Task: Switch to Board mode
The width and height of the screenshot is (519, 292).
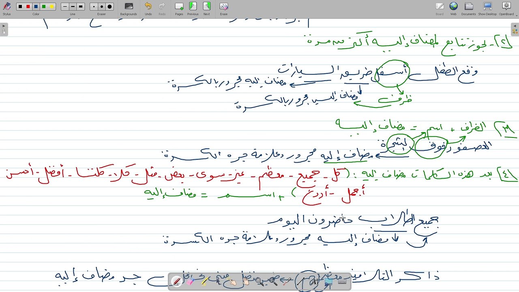Action: pyautogui.click(x=440, y=9)
